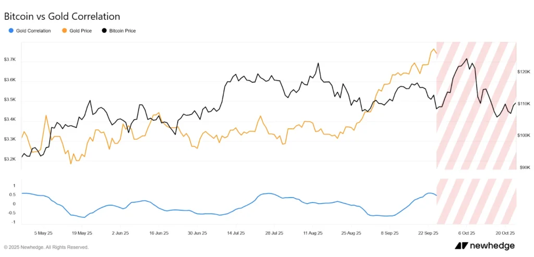
Task: Click the newhedge logo icon
Action: 462,246
